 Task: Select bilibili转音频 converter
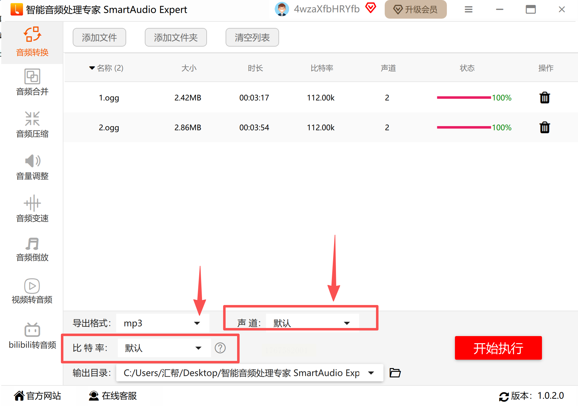pos(32,336)
